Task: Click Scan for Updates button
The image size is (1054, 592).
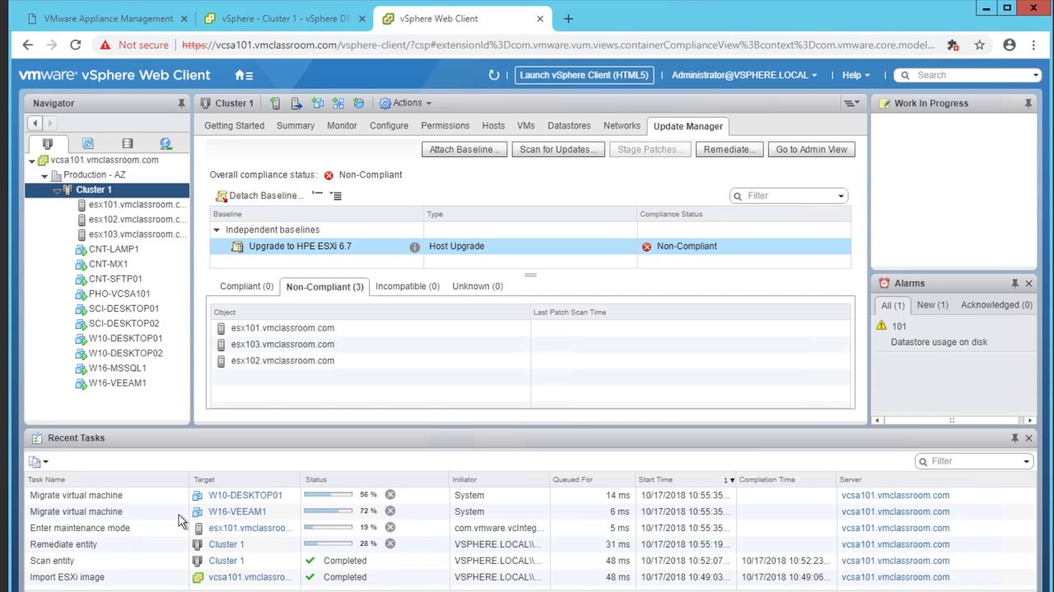Action: tap(558, 150)
